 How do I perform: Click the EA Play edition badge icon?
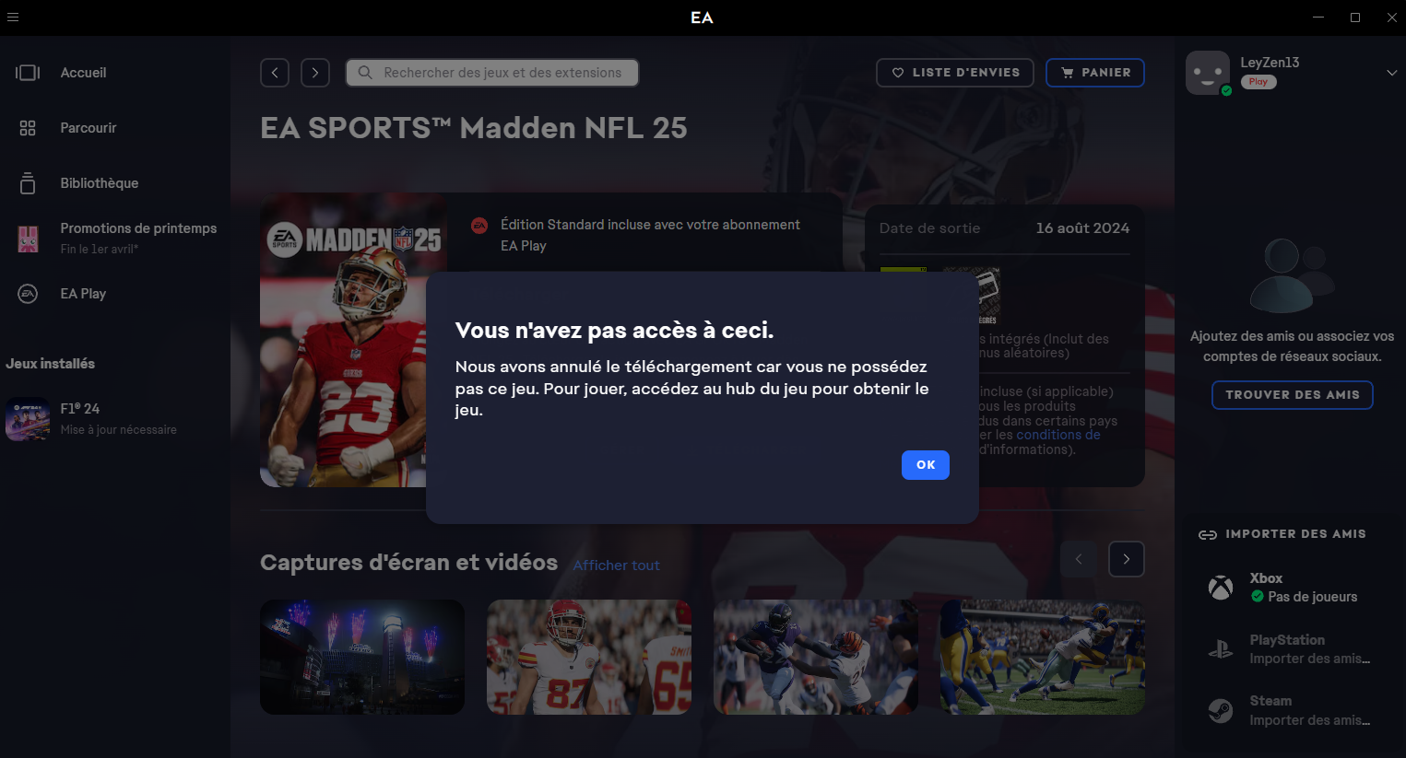[x=479, y=226]
